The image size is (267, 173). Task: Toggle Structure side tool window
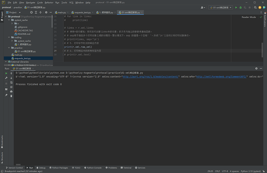[x=2, y=158]
